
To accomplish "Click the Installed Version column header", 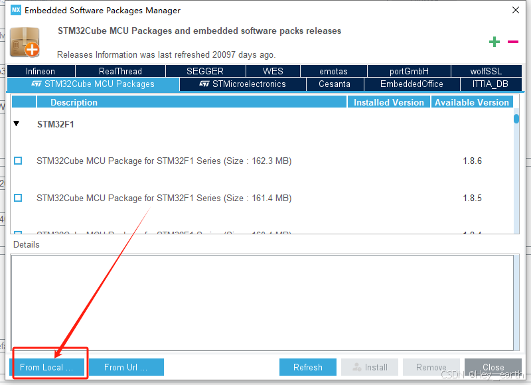I will point(389,102).
